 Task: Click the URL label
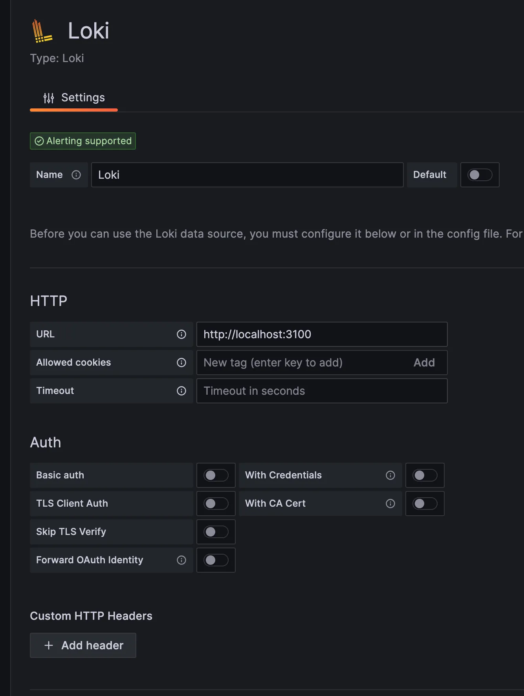click(x=46, y=334)
